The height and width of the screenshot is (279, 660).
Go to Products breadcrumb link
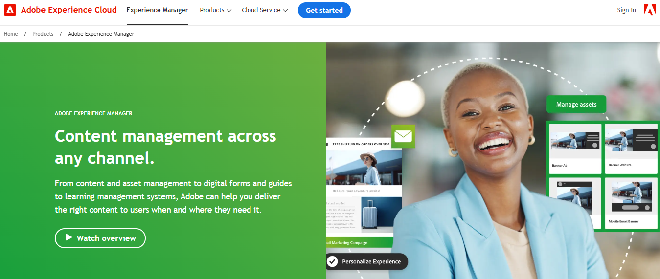click(x=43, y=34)
